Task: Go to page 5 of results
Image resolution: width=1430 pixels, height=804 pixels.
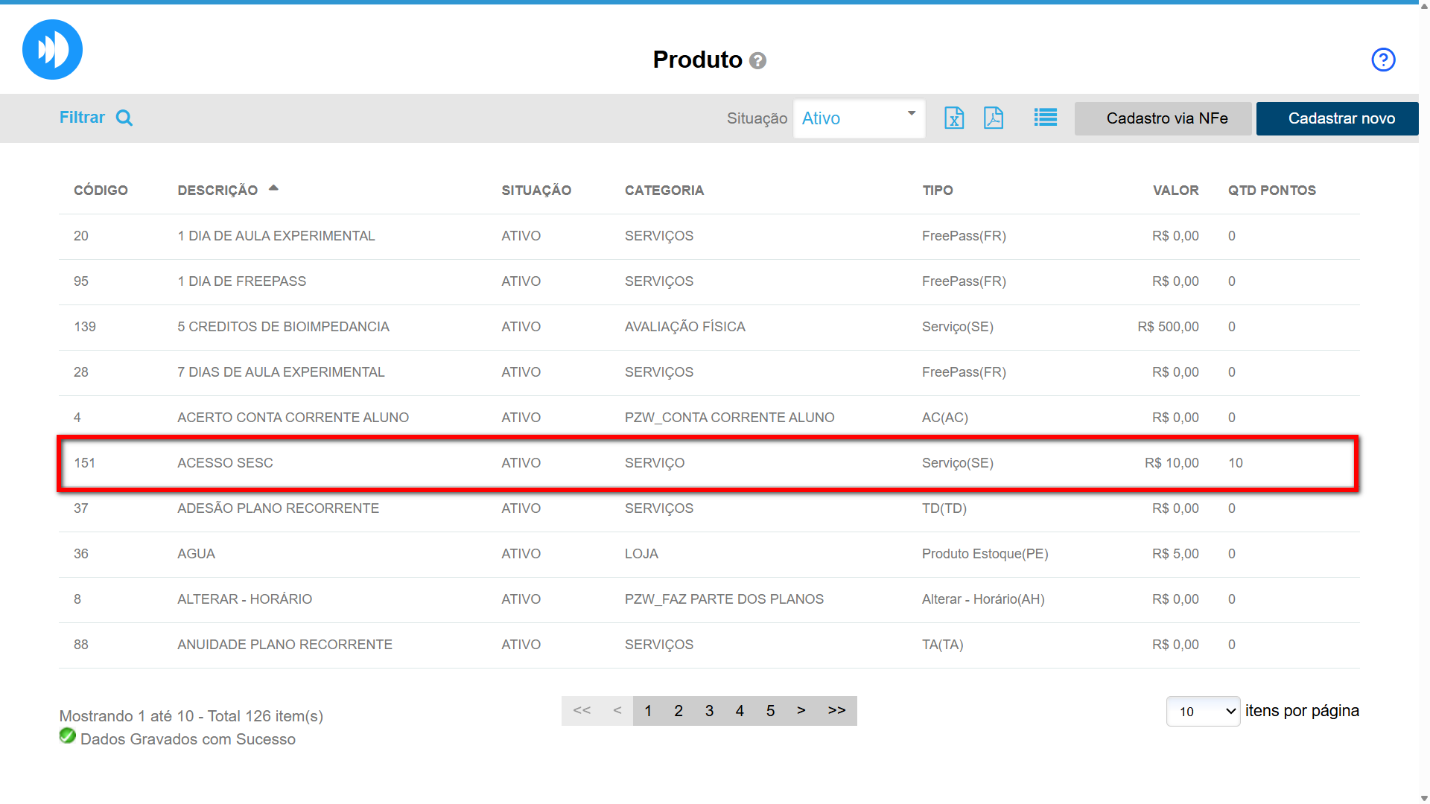Action: coord(770,711)
